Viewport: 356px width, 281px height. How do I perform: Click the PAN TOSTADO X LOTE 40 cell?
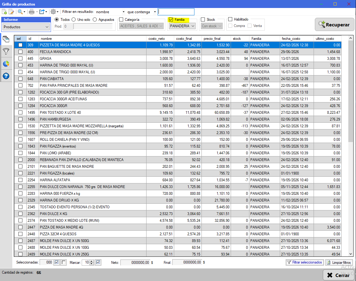tap(92, 113)
